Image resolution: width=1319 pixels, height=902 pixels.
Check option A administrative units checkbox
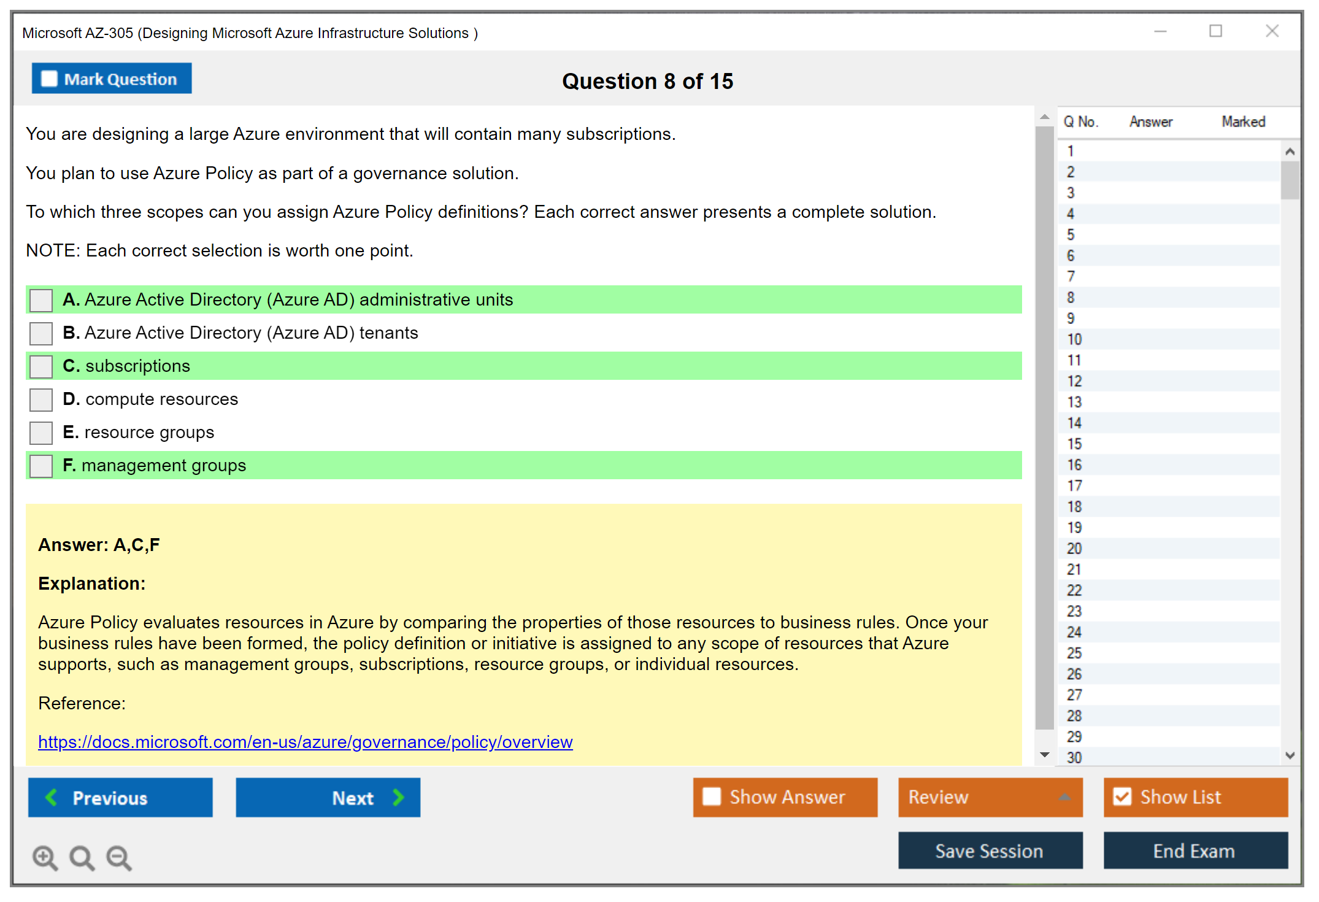tap(41, 300)
